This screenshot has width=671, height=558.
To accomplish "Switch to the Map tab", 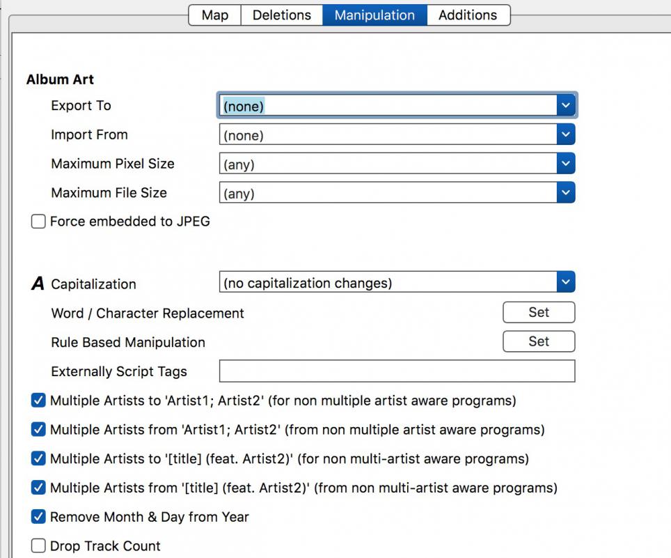I will coord(215,15).
